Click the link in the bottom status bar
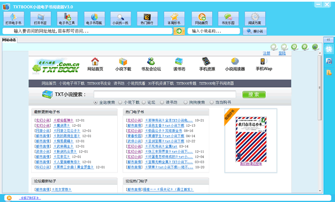 [30, 198]
